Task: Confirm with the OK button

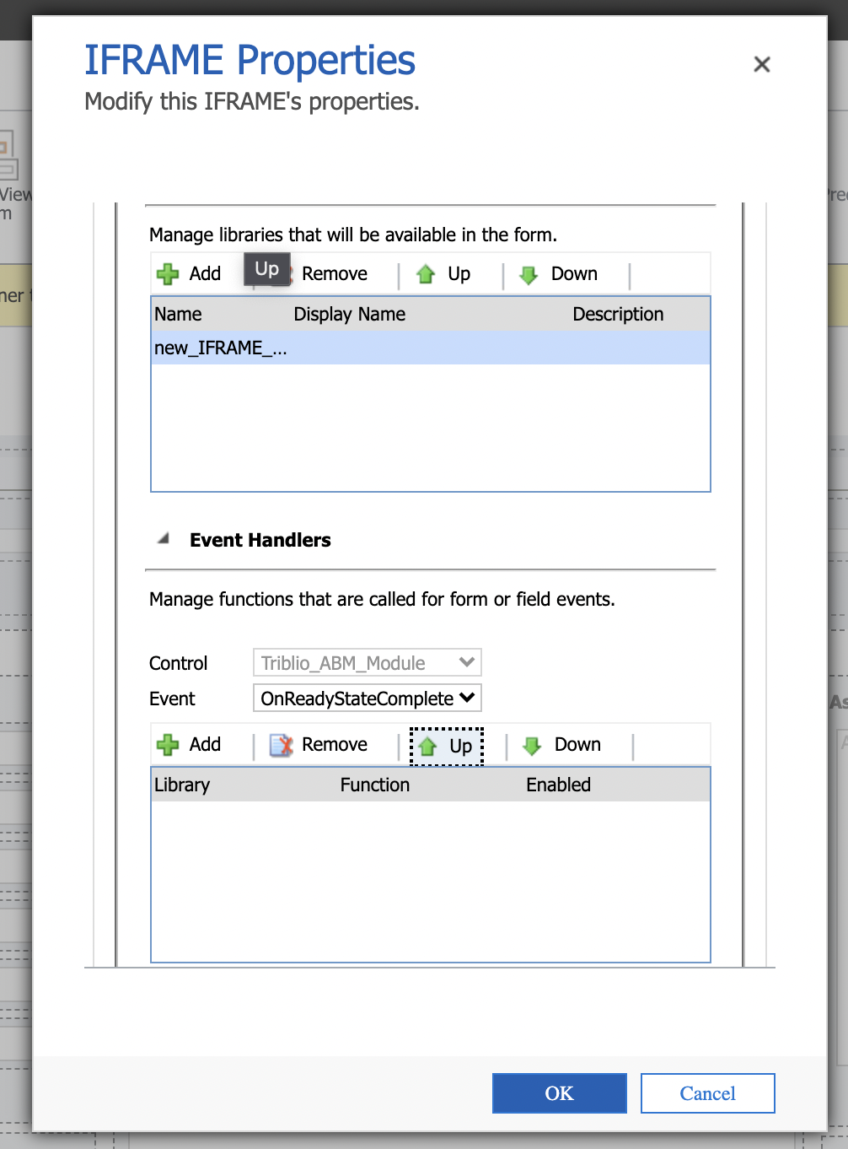Action: click(x=560, y=1093)
